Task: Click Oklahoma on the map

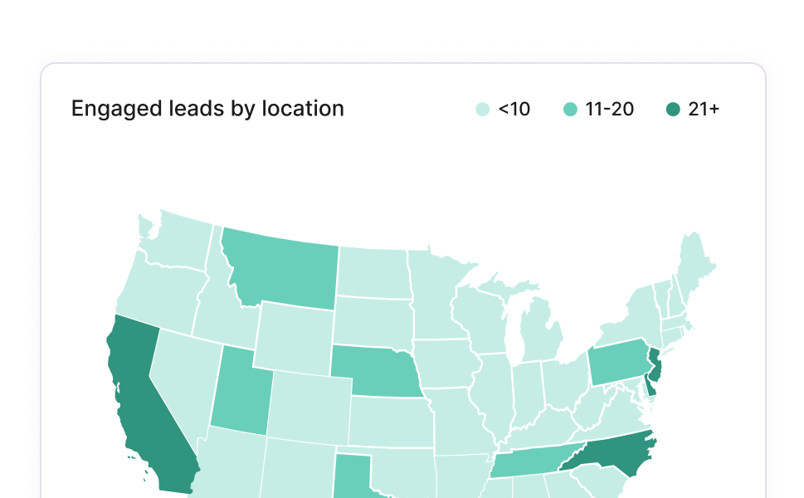Action: (x=398, y=469)
